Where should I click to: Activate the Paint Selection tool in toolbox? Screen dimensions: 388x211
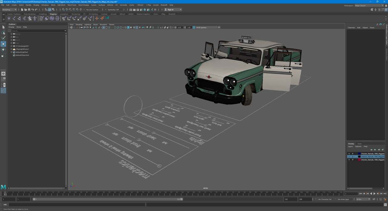point(3,38)
